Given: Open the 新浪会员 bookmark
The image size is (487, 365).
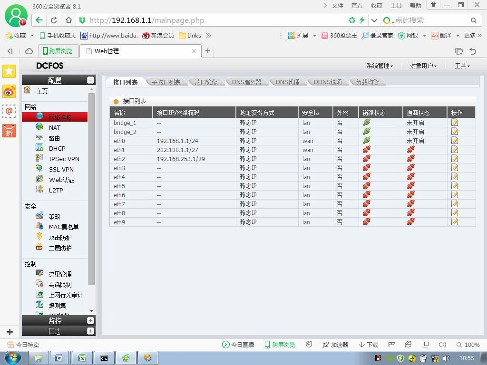Looking at the screenshot, I should (158, 35).
